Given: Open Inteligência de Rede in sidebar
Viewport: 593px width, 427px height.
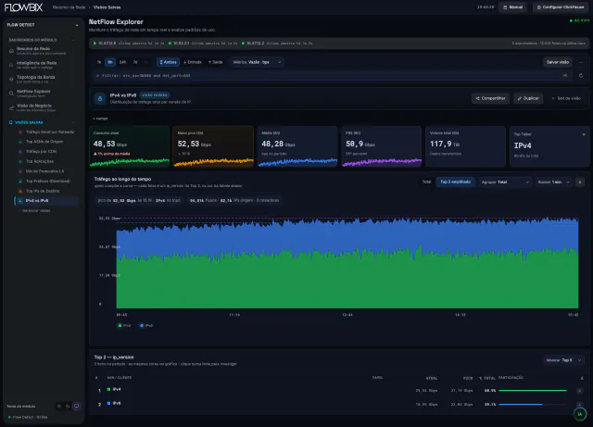Looking at the screenshot, I should pos(43,65).
